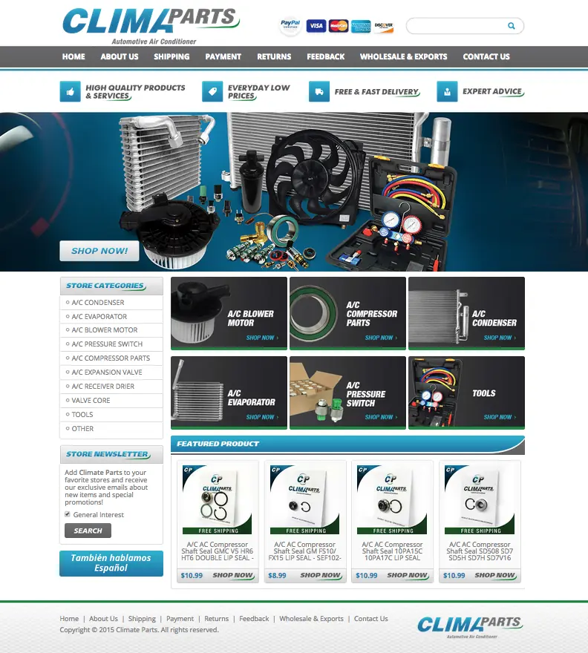Screen dimensions: 588x653
Task: Open Wholesale & Exports in nav bar
Action: point(403,56)
